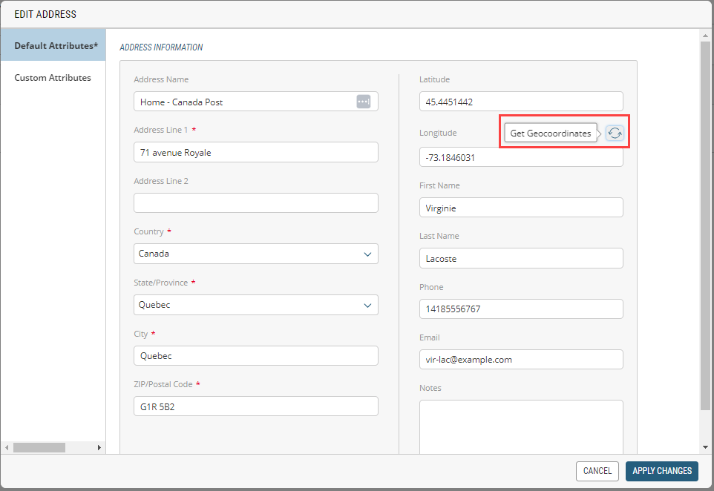
Task: Edit the First Name field
Action: click(x=520, y=208)
